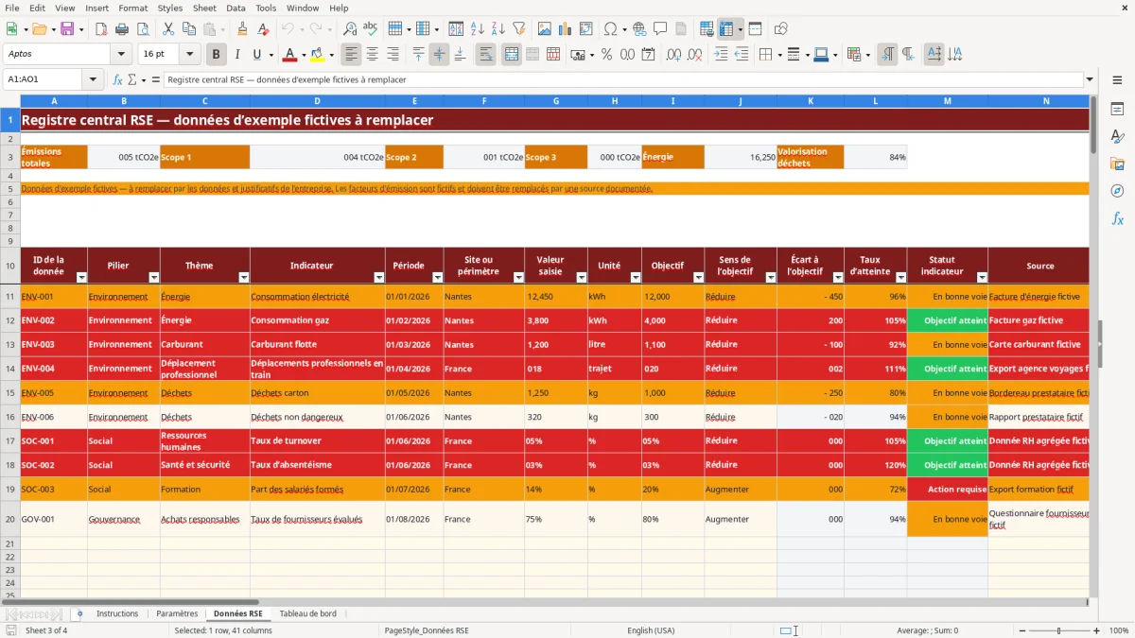Click the Cut scissors icon

coord(167,29)
